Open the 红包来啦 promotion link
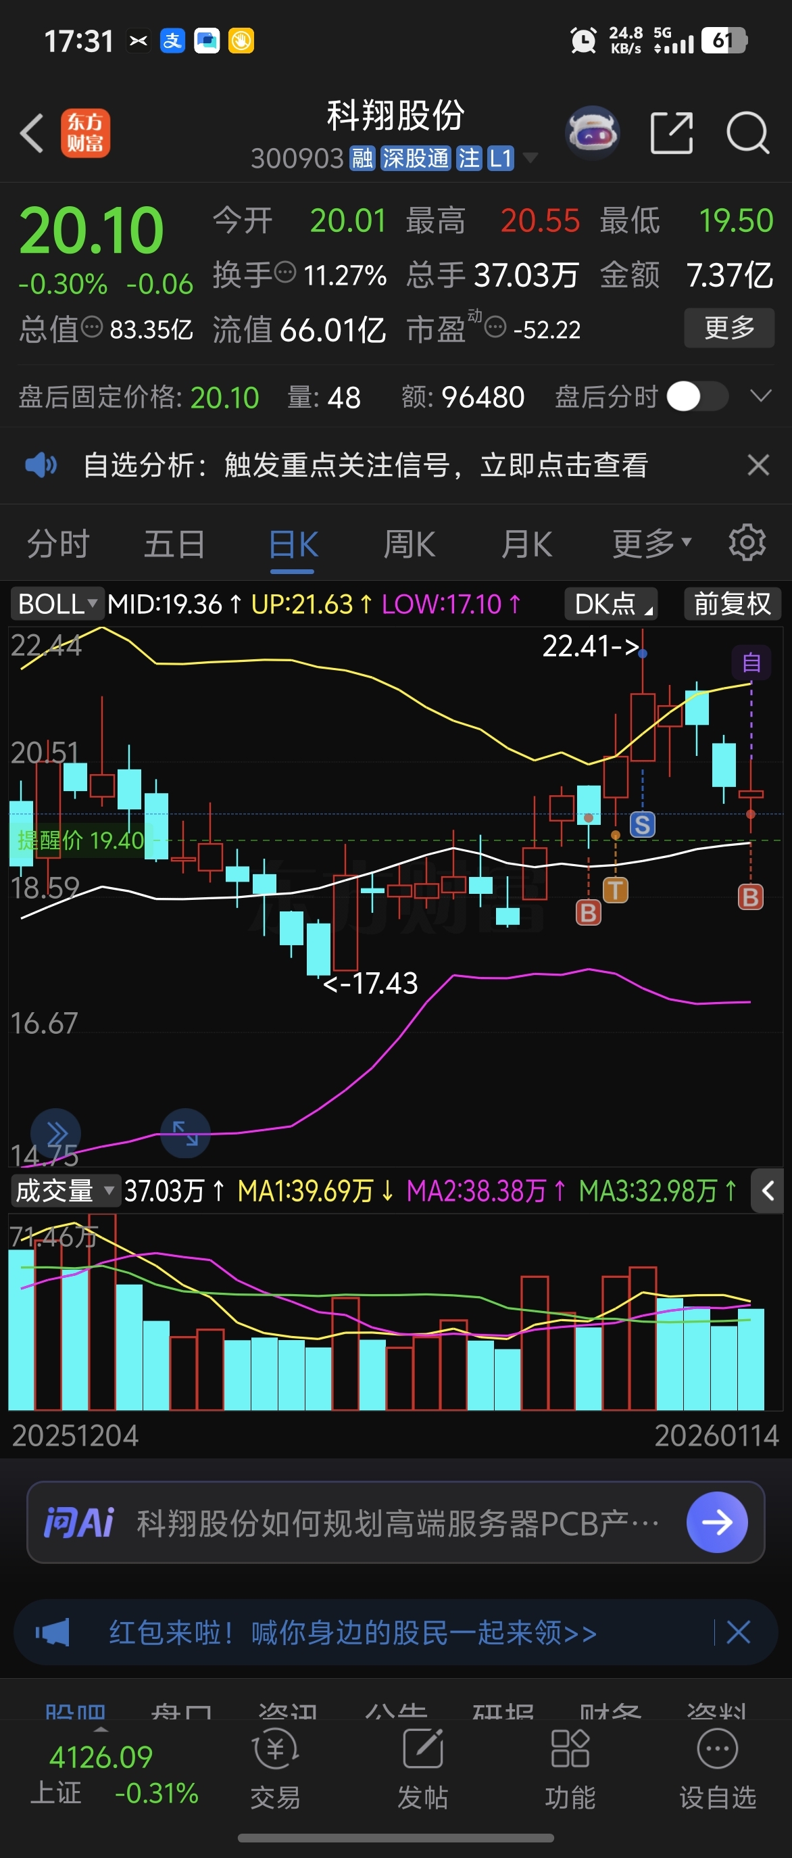 coord(353,1632)
